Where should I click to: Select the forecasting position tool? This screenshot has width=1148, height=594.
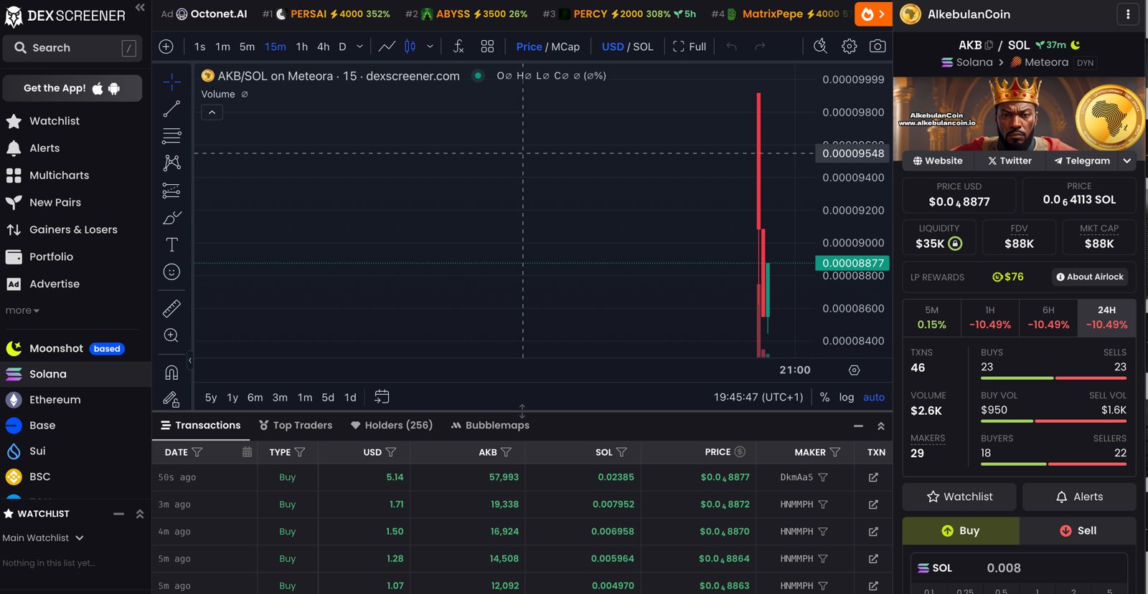[171, 191]
